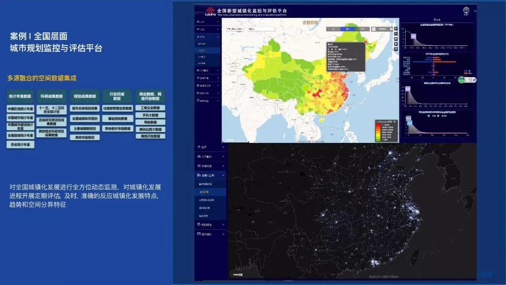Click the last map tool icon under the zoom controls
Image resolution: width=506 pixels, height=285 pixels.
pos(396,49)
